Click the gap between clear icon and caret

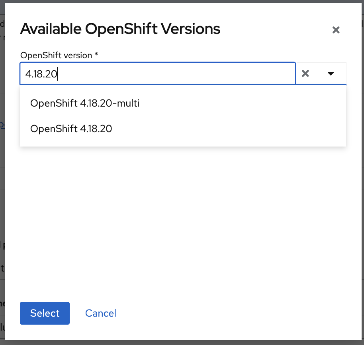(318, 73)
